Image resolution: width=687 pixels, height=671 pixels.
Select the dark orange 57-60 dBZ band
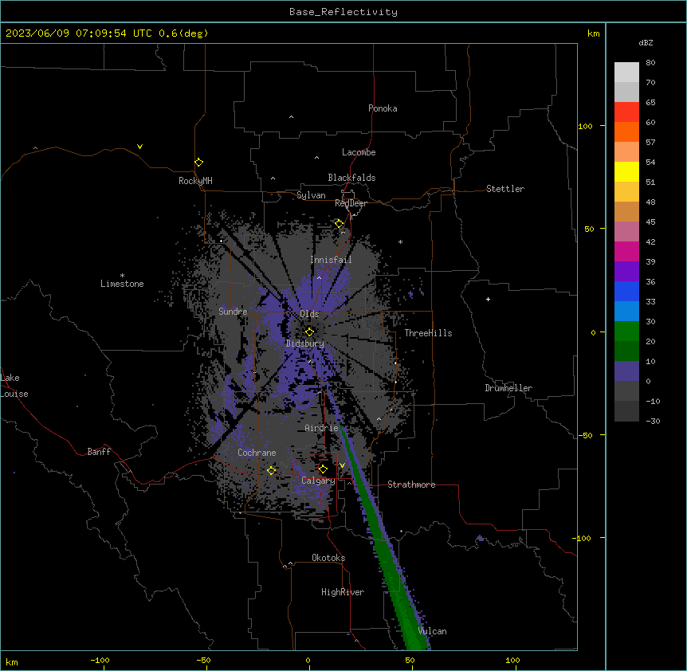tap(626, 131)
